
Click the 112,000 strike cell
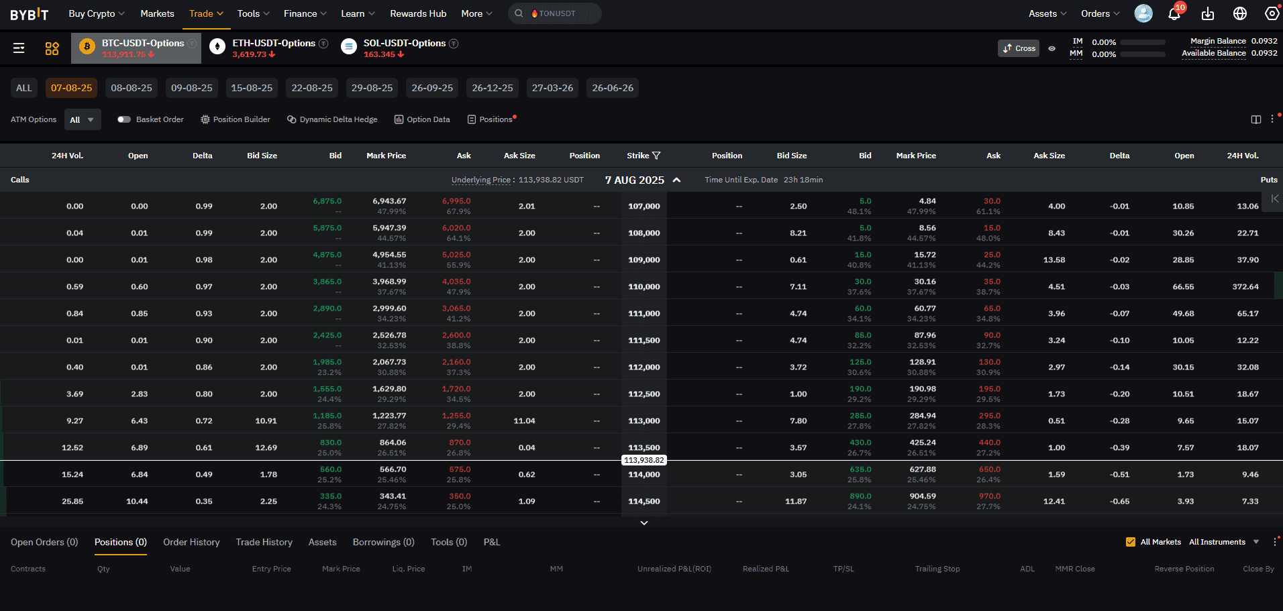[644, 367]
